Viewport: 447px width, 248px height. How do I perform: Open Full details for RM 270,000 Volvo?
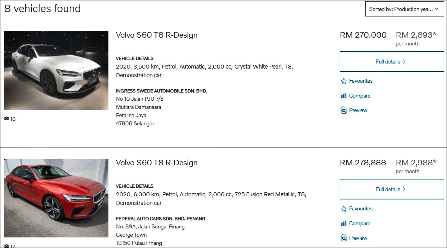(392, 62)
